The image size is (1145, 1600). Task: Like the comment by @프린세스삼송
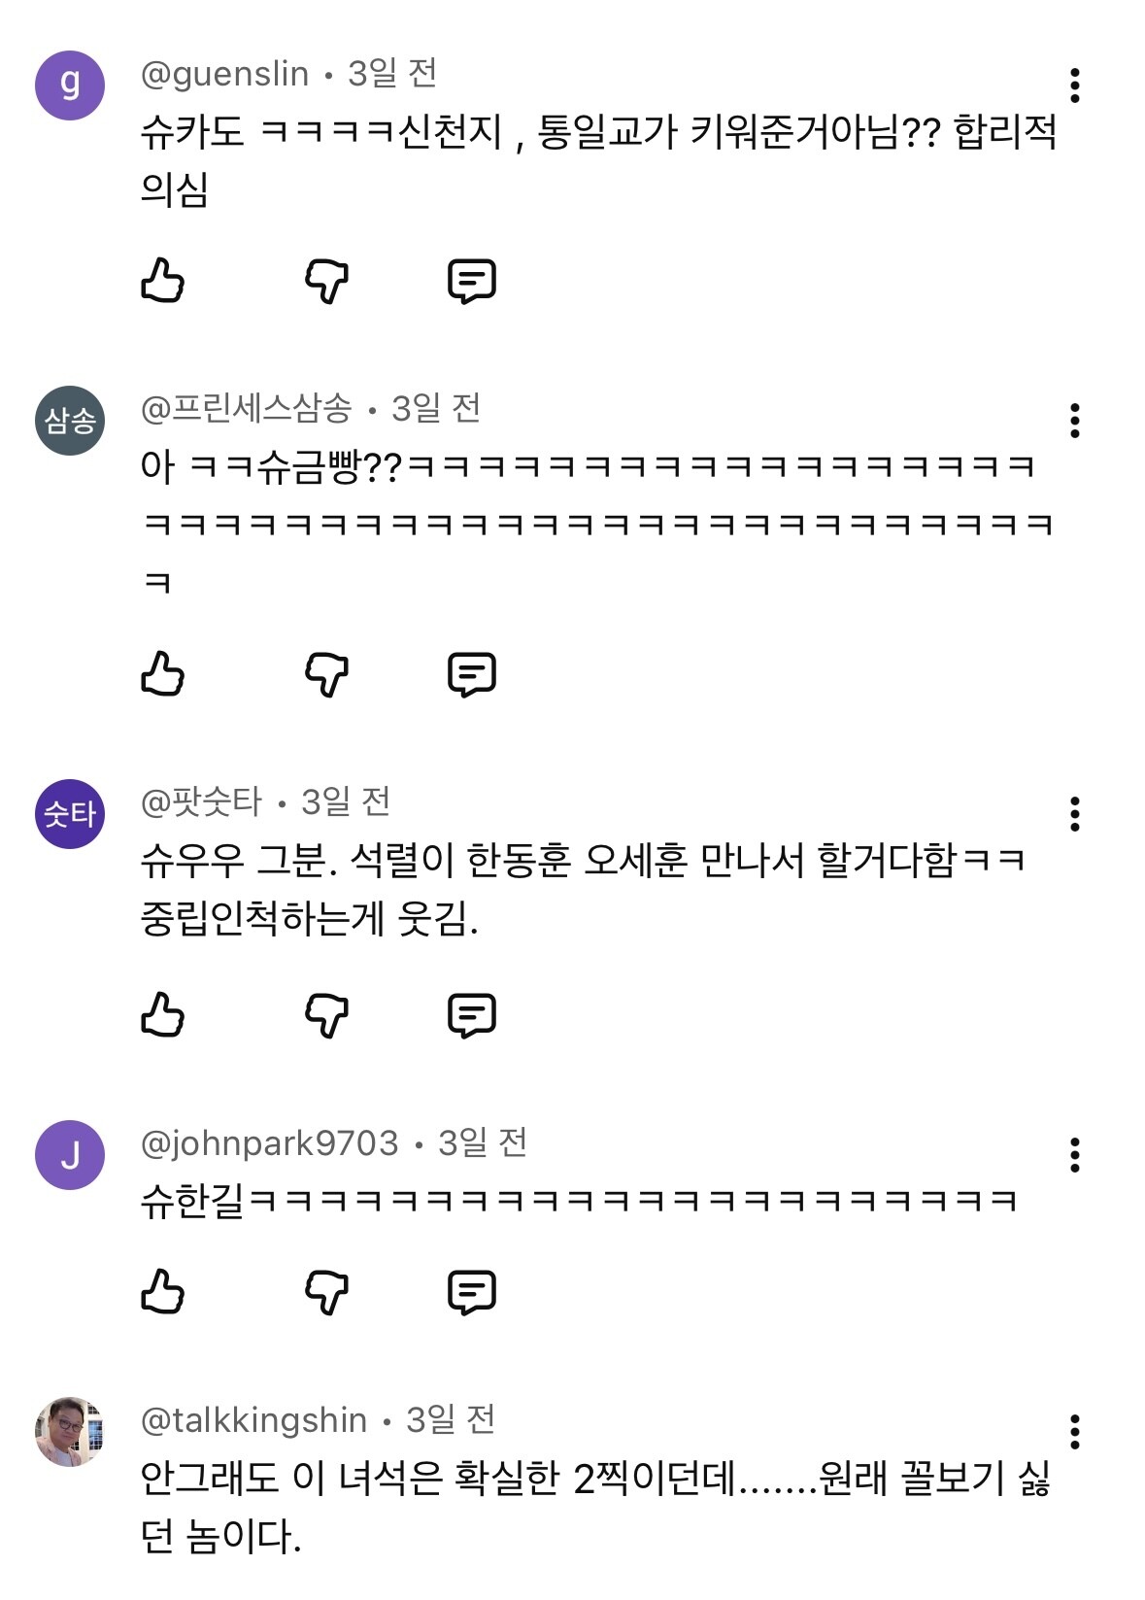pyautogui.click(x=162, y=673)
